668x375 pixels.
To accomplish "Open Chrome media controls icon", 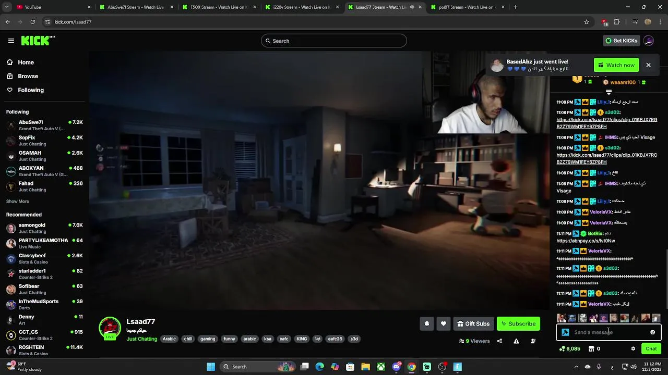I will [x=635, y=22].
